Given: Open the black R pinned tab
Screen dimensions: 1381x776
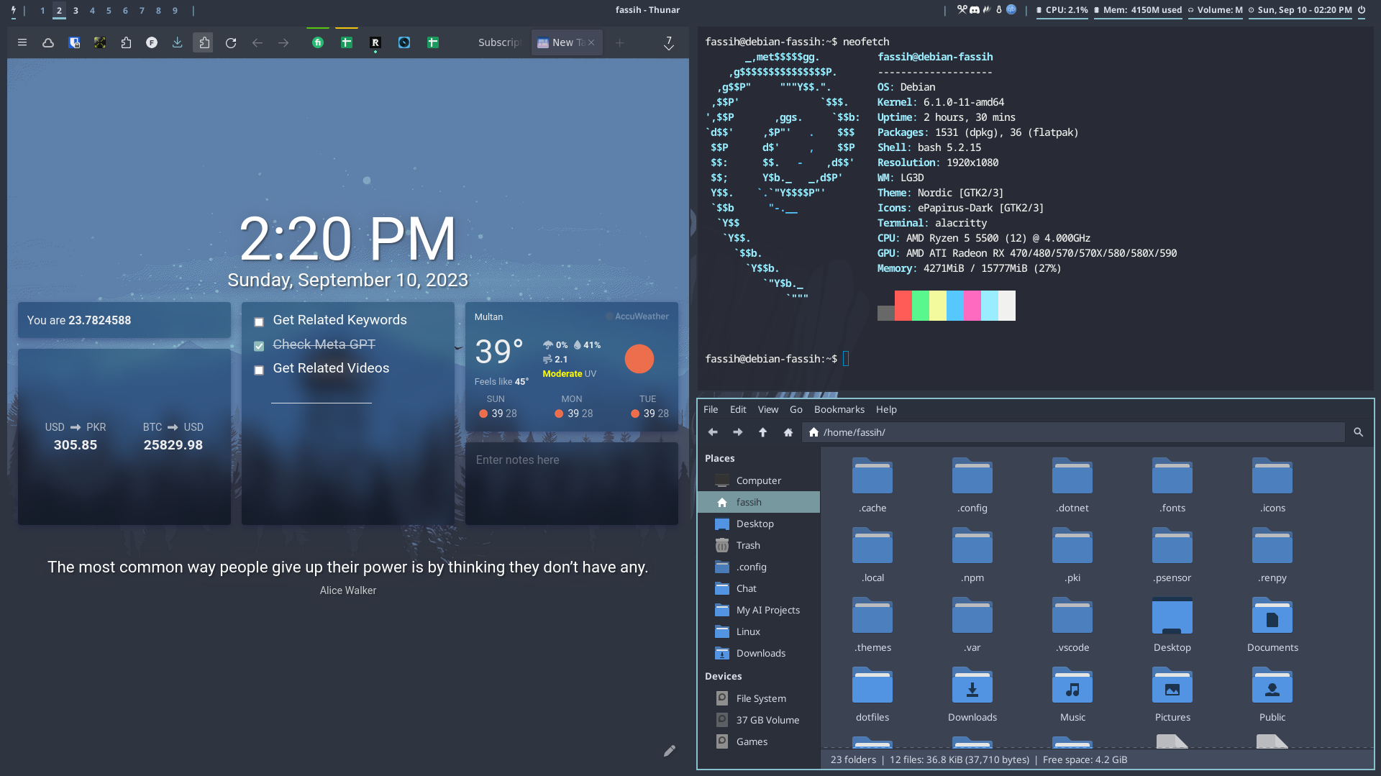Looking at the screenshot, I should pyautogui.click(x=375, y=42).
